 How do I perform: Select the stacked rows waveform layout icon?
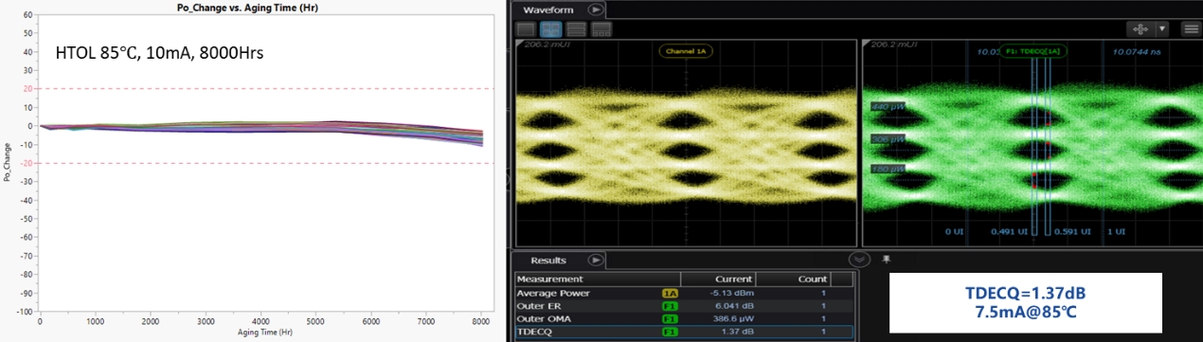(576, 29)
